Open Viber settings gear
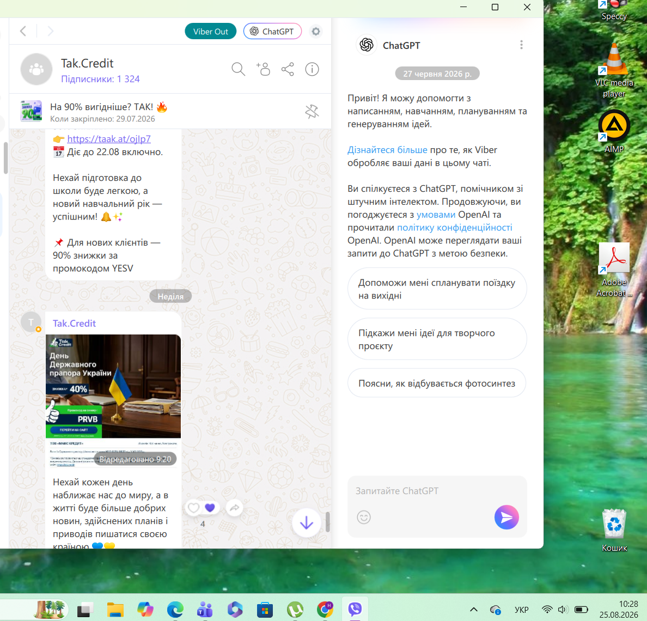 pos(316,32)
